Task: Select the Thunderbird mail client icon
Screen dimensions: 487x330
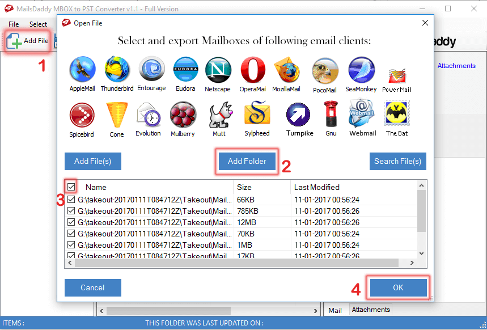Action: (x=117, y=69)
